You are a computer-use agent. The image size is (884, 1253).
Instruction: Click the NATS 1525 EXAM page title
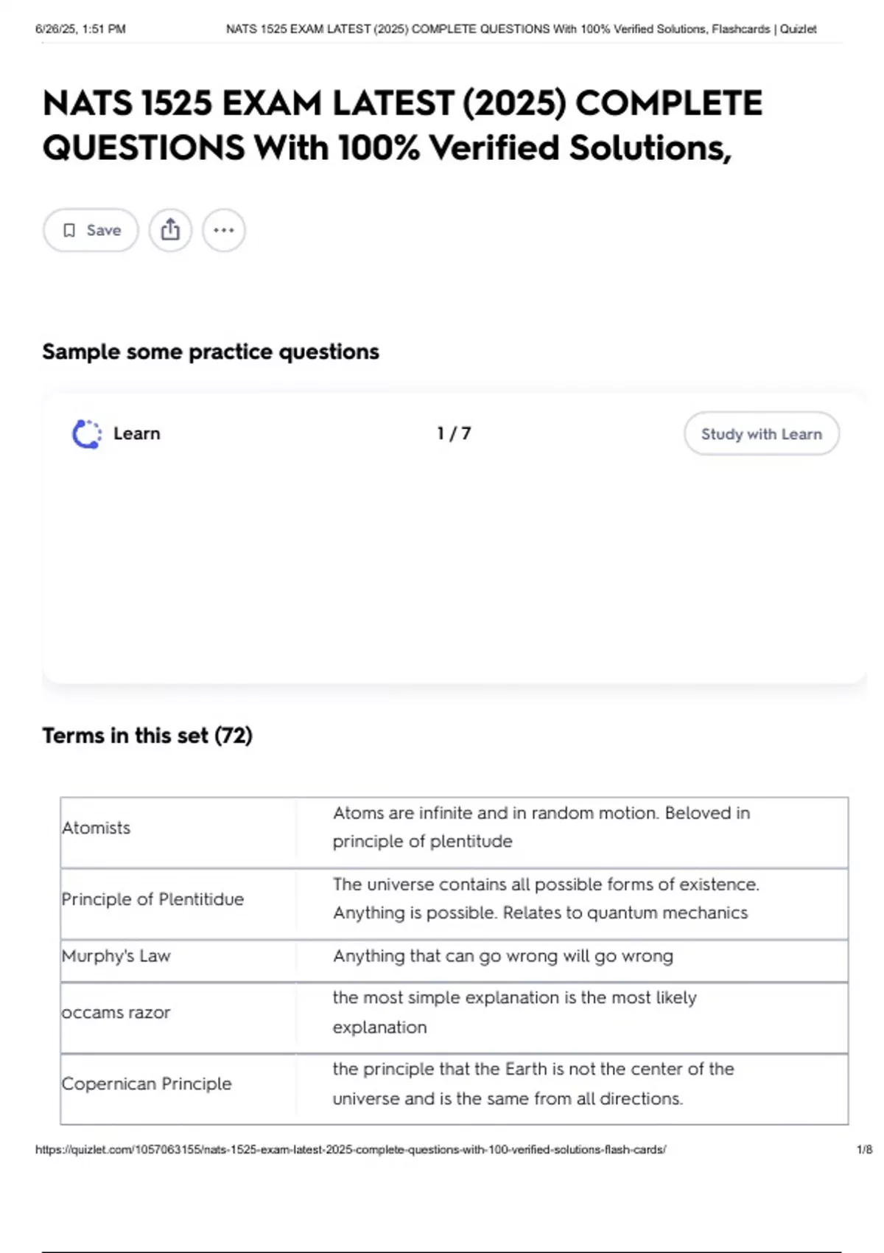click(402, 125)
